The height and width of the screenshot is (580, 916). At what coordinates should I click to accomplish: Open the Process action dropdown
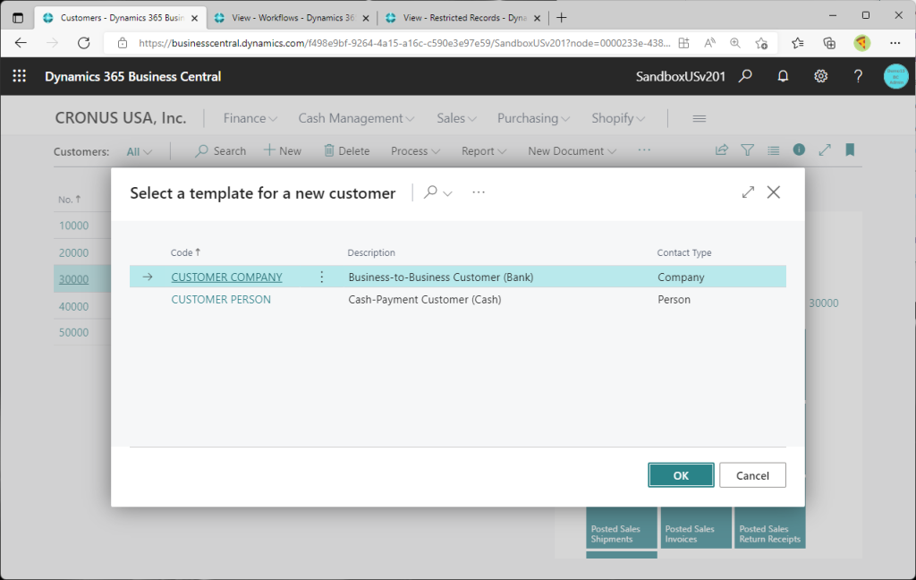coord(415,151)
